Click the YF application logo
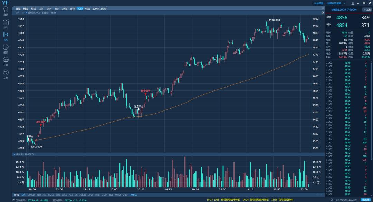Viewport: 373px width, 202px height. click(5, 3)
